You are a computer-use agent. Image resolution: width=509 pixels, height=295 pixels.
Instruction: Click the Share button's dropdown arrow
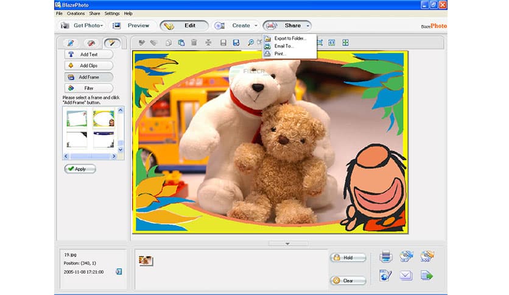[307, 26]
